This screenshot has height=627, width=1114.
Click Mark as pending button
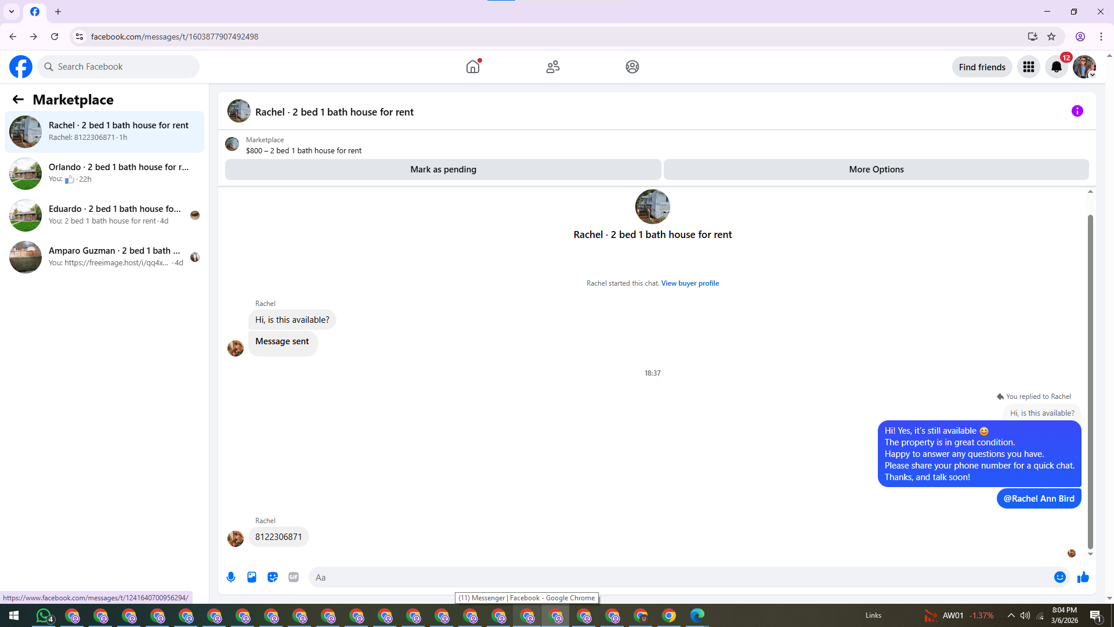pyautogui.click(x=443, y=170)
